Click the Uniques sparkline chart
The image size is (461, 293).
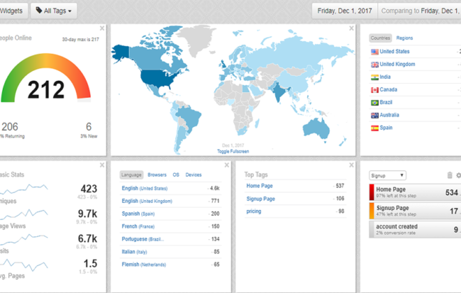click(24, 189)
